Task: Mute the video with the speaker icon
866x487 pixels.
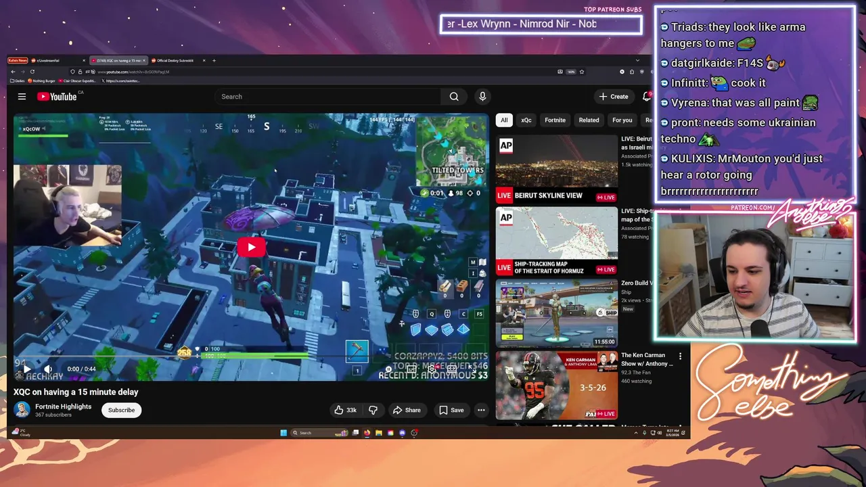Action: pos(47,369)
